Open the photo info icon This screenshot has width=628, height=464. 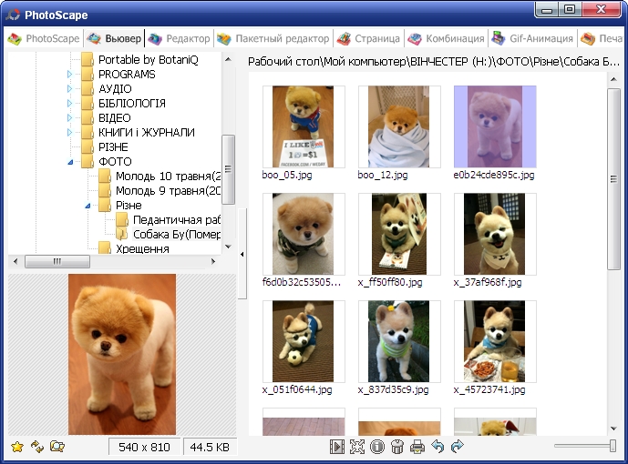(x=376, y=447)
